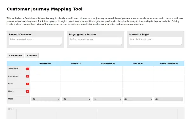Delete the Touchpoint row with red X
191x119 pixels.
click(28, 69)
